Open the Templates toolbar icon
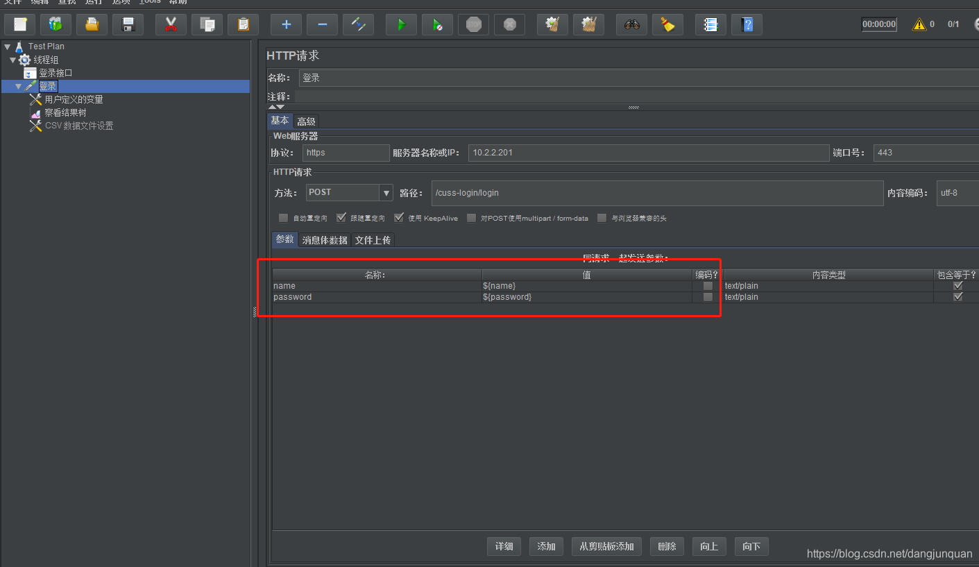This screenshot has height=567, width=979. coord(56,24)
